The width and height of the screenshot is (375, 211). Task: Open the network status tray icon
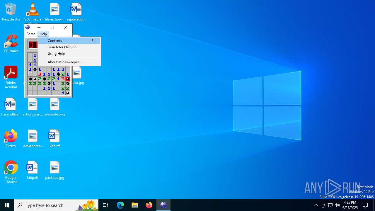330,205
